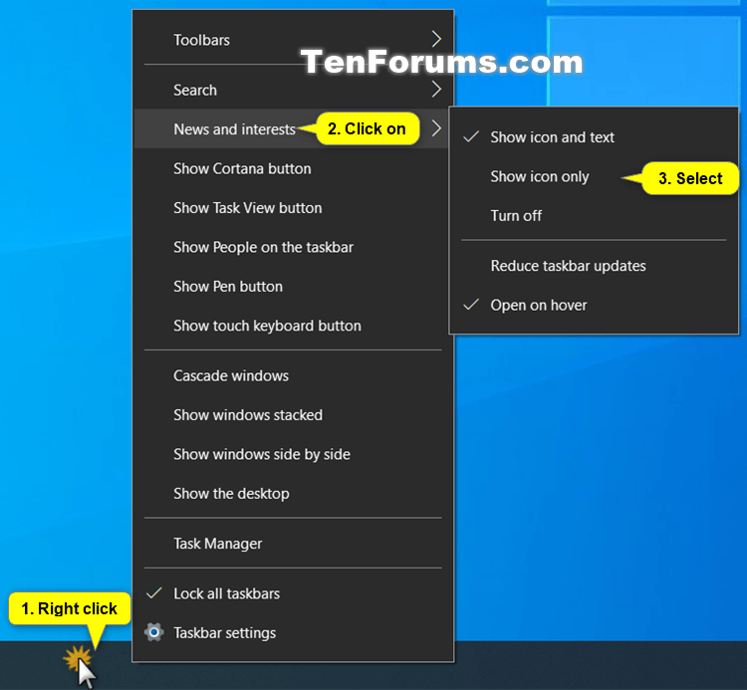This screenshot has height=690, width=747.
Task: Toggle Show Task View button option
Action: click(293, 208)
